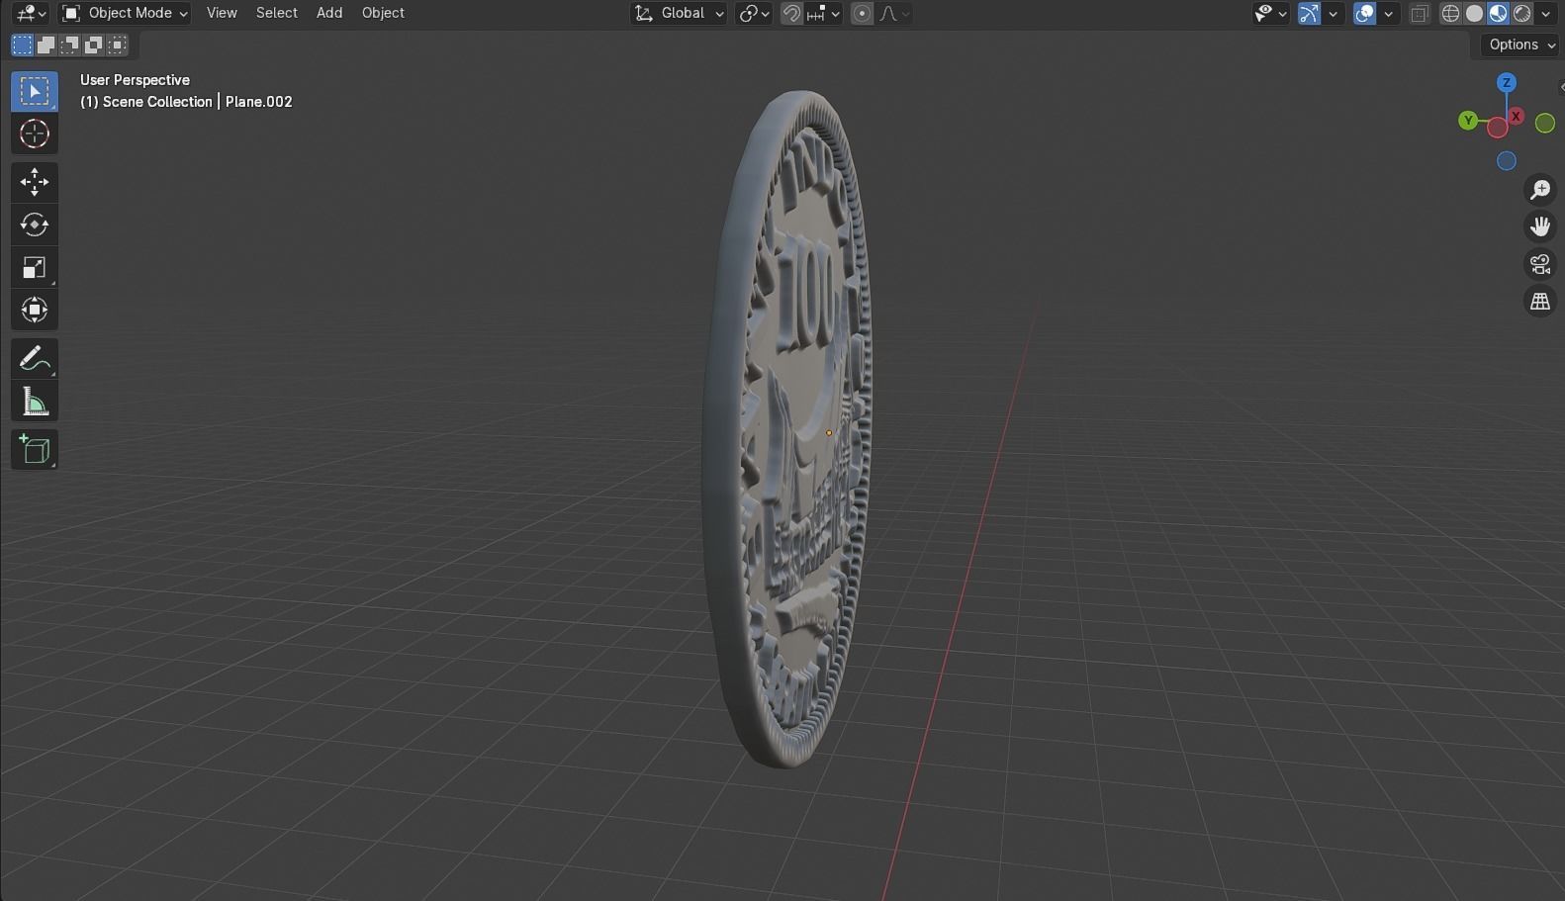This screenshot has width=1565, height=901.
Task: Select the Select Box tool
Action: tap(35, 91)
